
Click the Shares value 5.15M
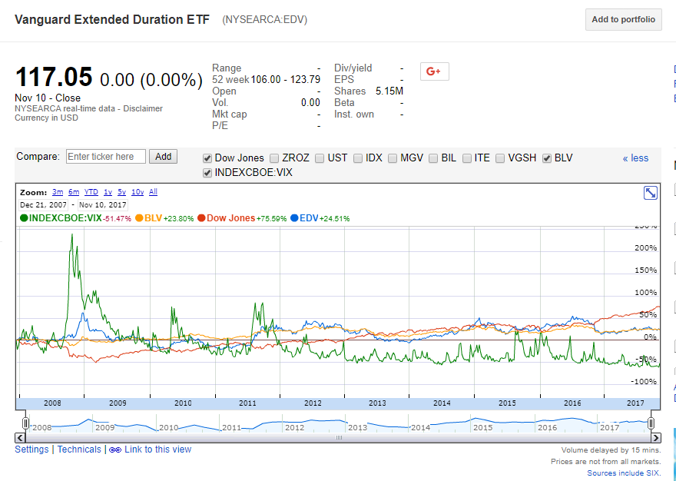[389, 91]
